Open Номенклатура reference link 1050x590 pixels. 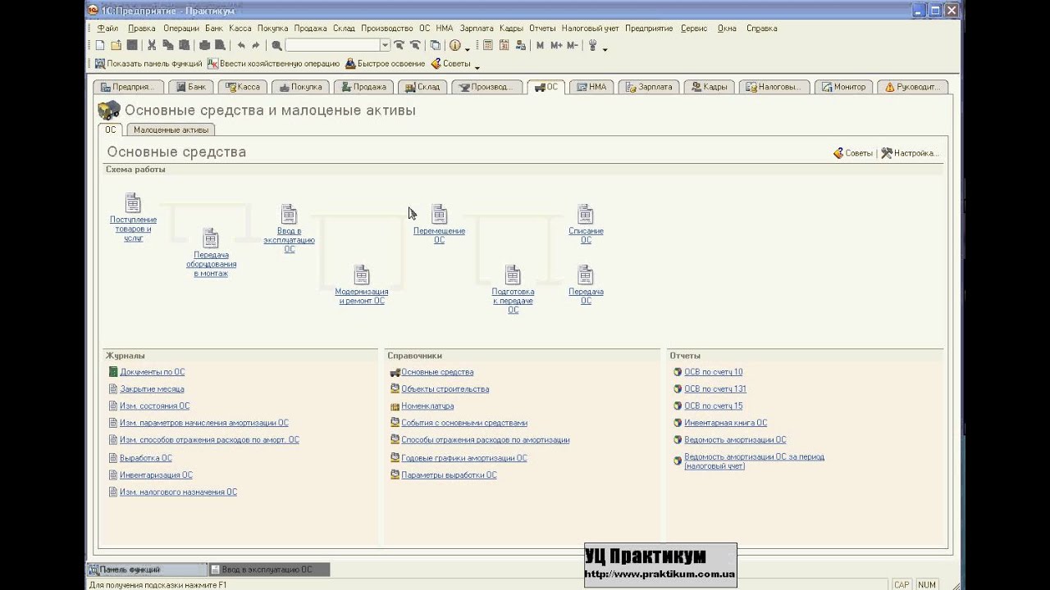pos(427,406)
